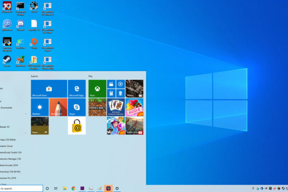Launch the Minecraft tile
This screenshot has height=192, width=288.
pyautogui.click(x=97, y=107)
